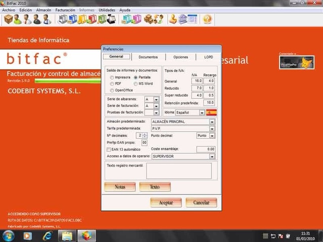Image resolution: width=323 pixels, height=242 pixels.
Task: Click the Retención predefinida field
Action: (x=209, y=103)
